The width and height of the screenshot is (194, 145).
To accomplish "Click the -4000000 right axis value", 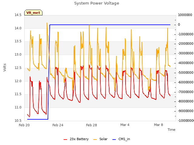I will click(186, 63).
